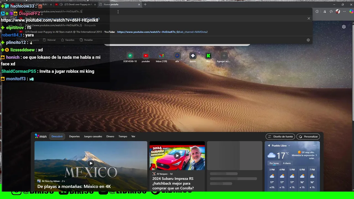Switch weather to Por horas view

click(274, 163)
